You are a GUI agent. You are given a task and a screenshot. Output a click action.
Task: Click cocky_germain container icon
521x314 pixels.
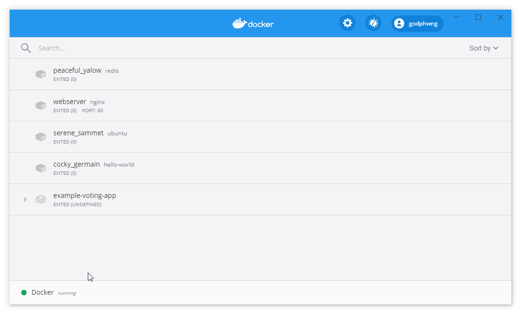41,168
